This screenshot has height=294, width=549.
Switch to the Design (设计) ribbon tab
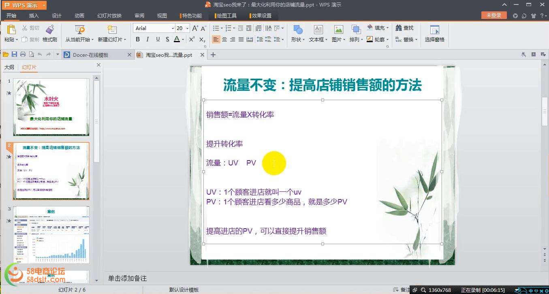(57, 15)
